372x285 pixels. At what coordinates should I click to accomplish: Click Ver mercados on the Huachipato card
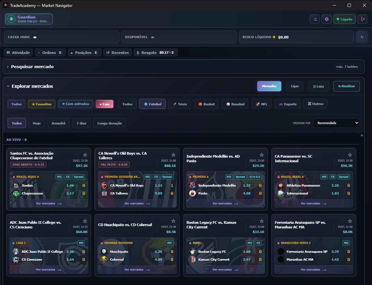point(137,270)
